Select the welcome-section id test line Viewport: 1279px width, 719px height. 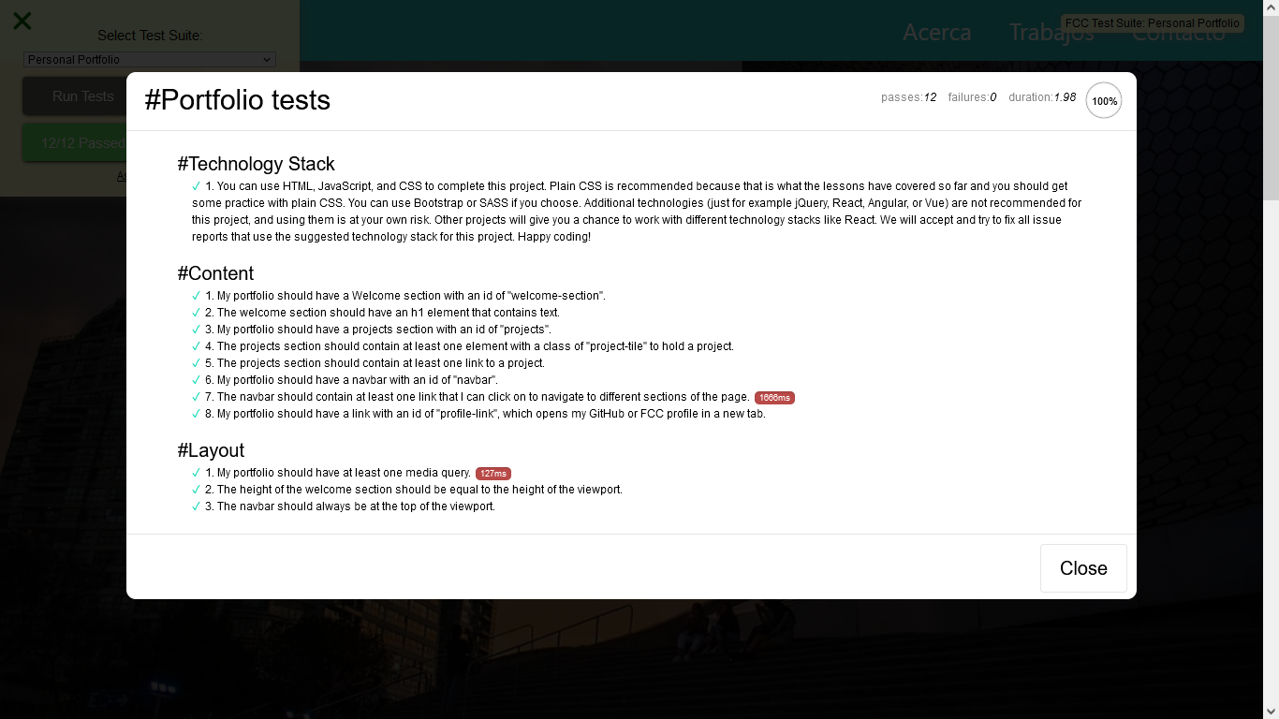coord(405,296)
